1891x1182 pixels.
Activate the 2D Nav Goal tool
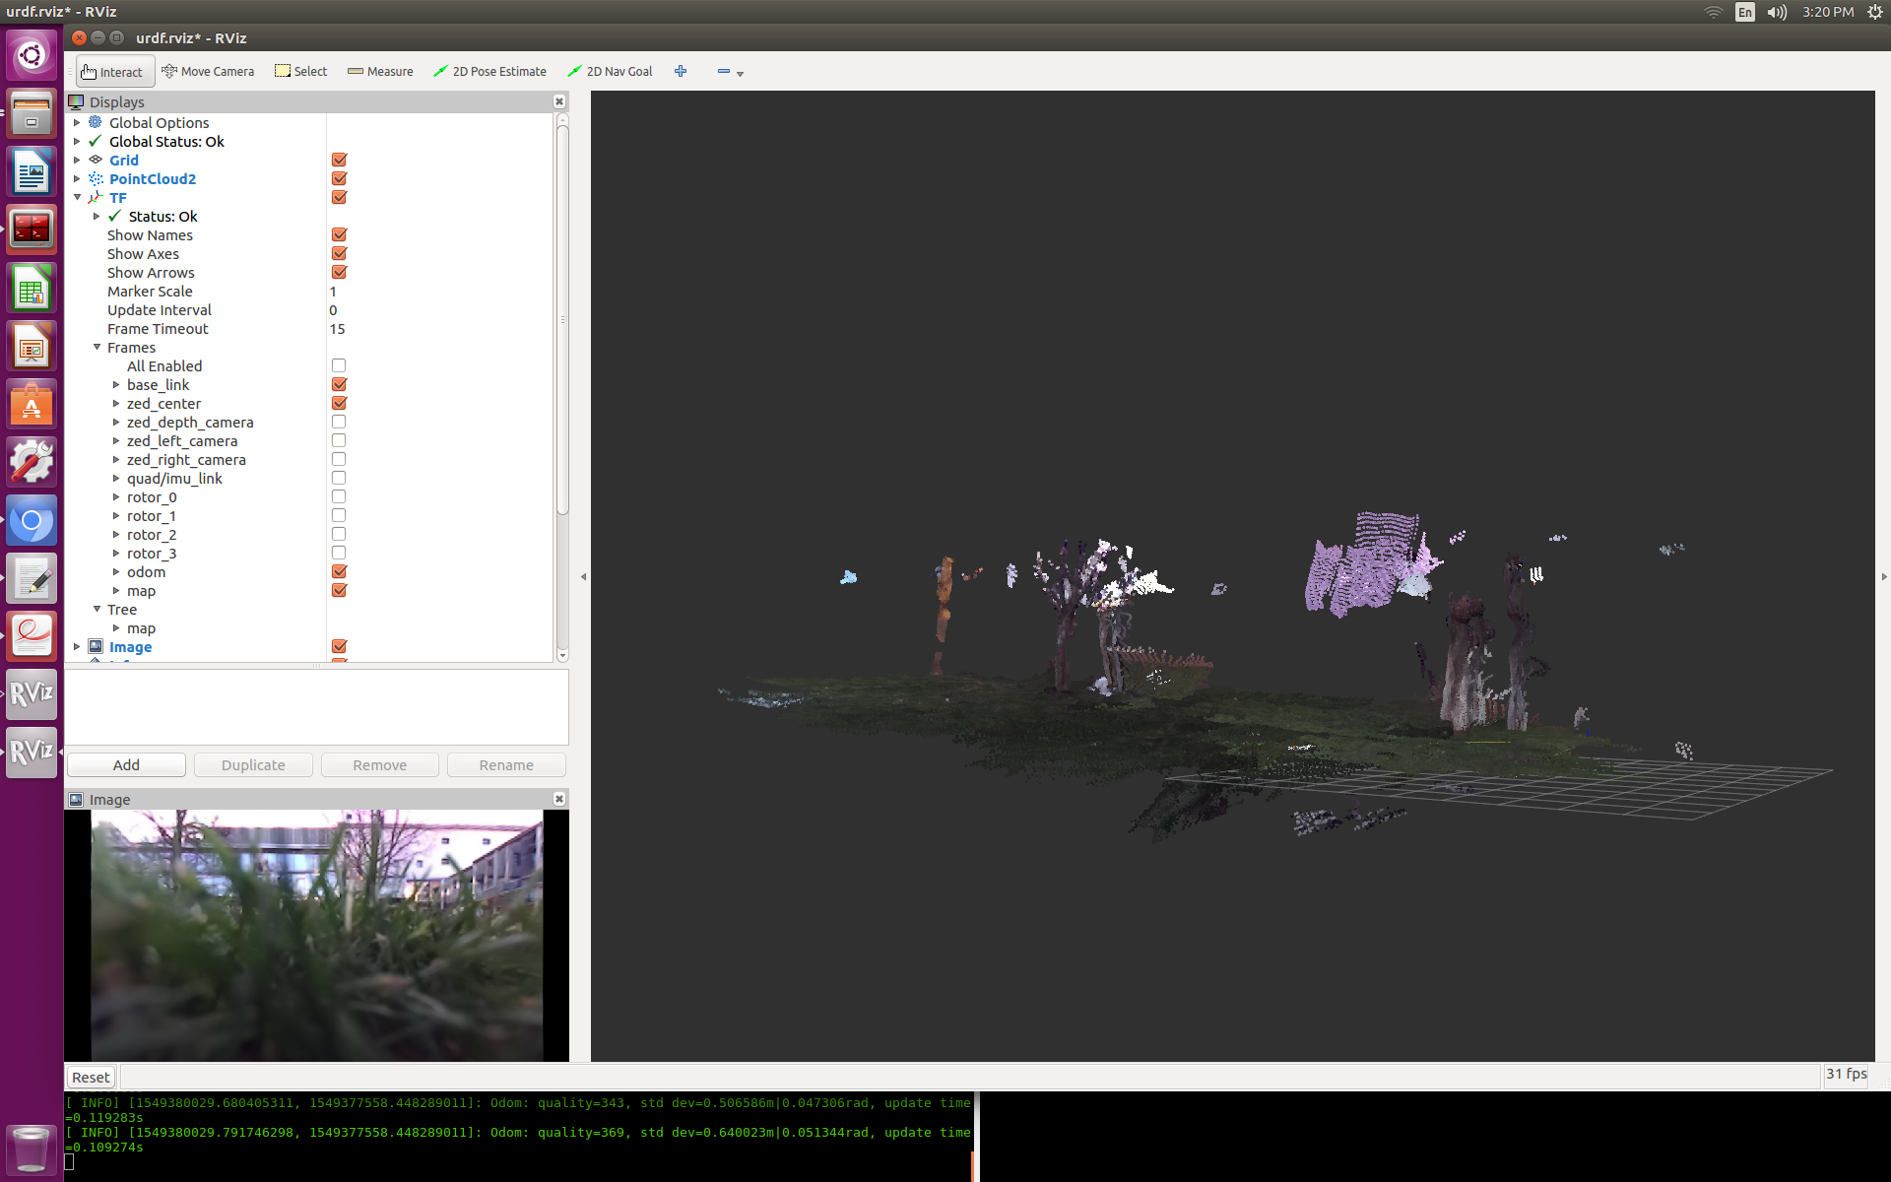pos(610,72)
